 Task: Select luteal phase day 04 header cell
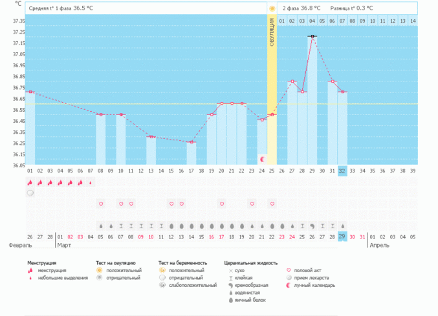click(312, 21)
